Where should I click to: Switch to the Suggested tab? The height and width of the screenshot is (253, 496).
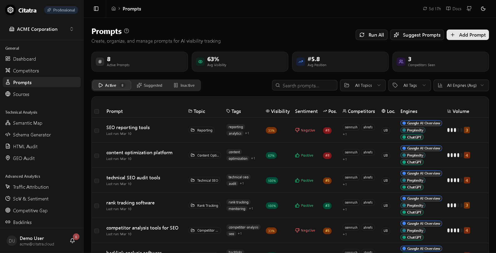150,85
